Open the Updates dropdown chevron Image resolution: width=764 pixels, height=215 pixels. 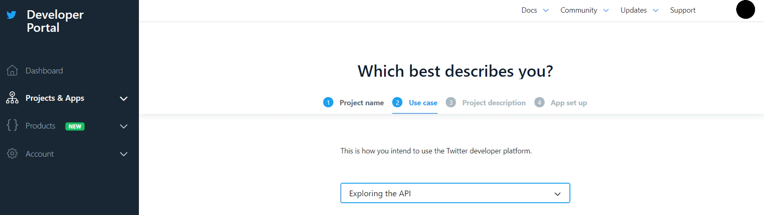[656, 10]
